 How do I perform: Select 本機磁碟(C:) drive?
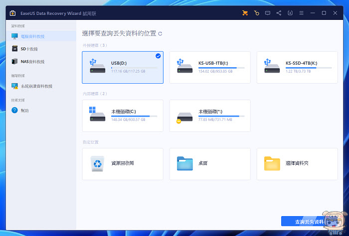pyautogui.click(x=123, y=116)
